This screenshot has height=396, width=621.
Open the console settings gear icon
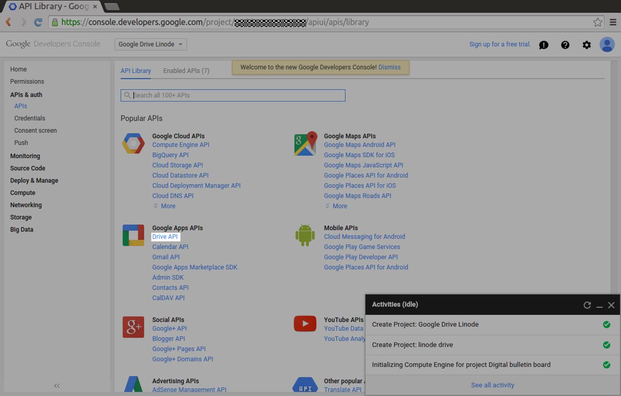tap(587, 45)
